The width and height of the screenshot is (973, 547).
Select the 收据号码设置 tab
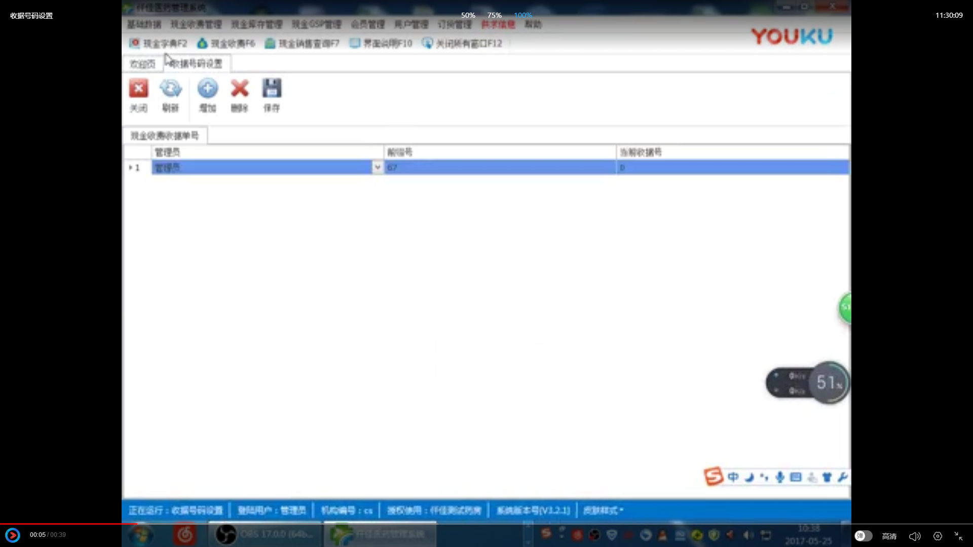[x=197, y=64]
